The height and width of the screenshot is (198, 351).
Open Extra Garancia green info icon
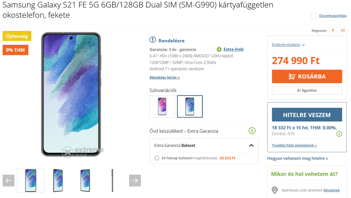click(x=252, y=131)
